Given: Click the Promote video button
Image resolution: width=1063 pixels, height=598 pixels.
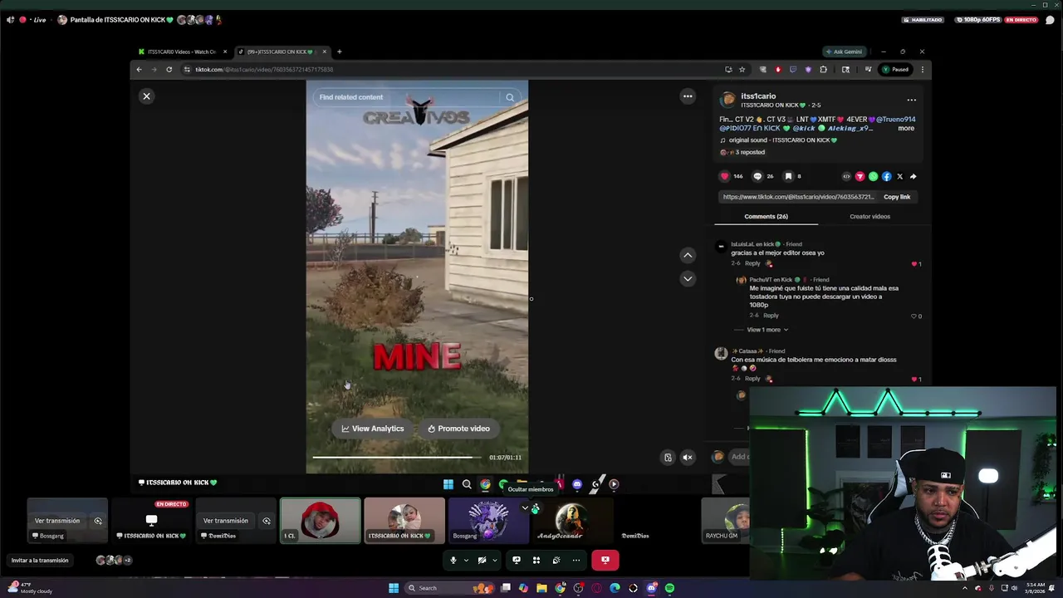Looking at the screenshot, I should (458, 429).
